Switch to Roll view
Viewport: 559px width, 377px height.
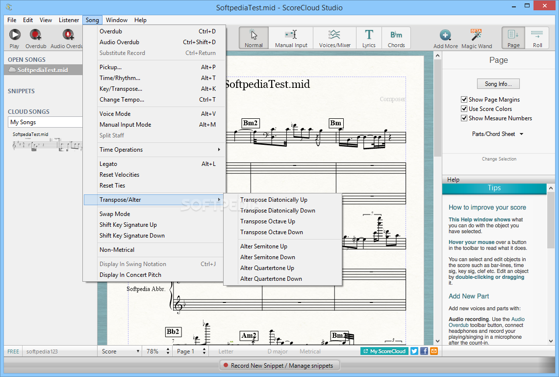(x=537, y=38)
